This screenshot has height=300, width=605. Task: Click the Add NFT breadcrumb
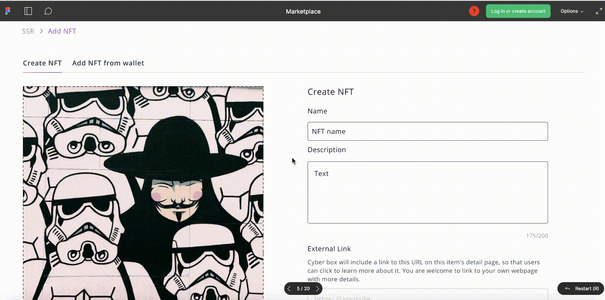(x=62, y=31)
